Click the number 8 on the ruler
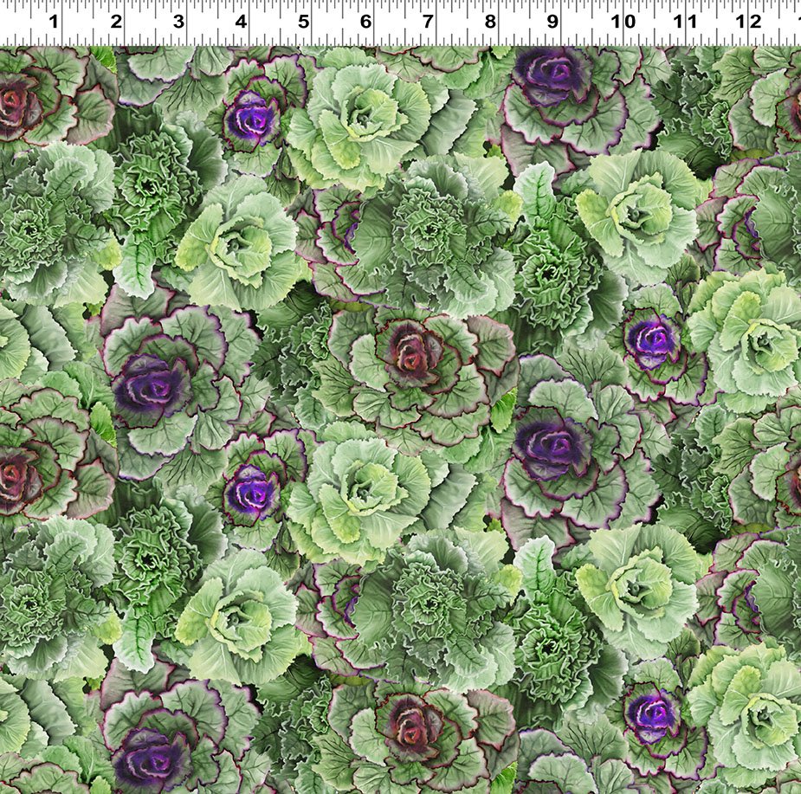Screen dimensions: 801x794 pos(490,22)
